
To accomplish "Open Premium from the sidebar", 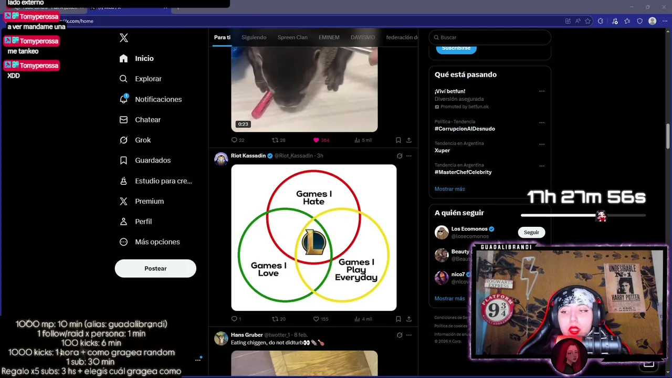I will point(142,201).
